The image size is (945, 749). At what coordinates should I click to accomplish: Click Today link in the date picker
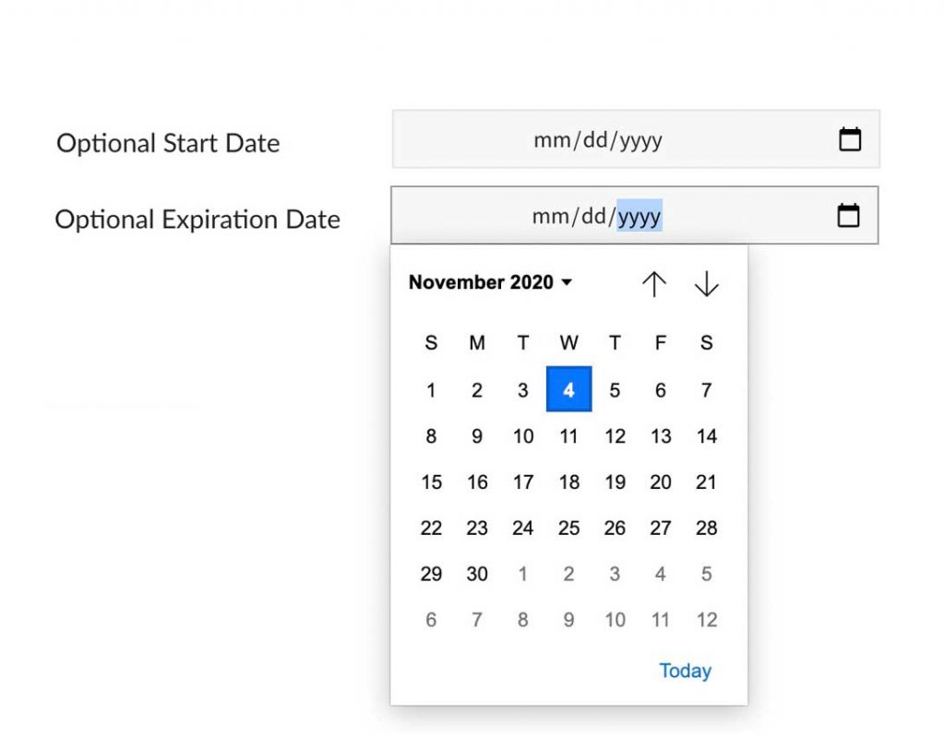pos(686,671)
